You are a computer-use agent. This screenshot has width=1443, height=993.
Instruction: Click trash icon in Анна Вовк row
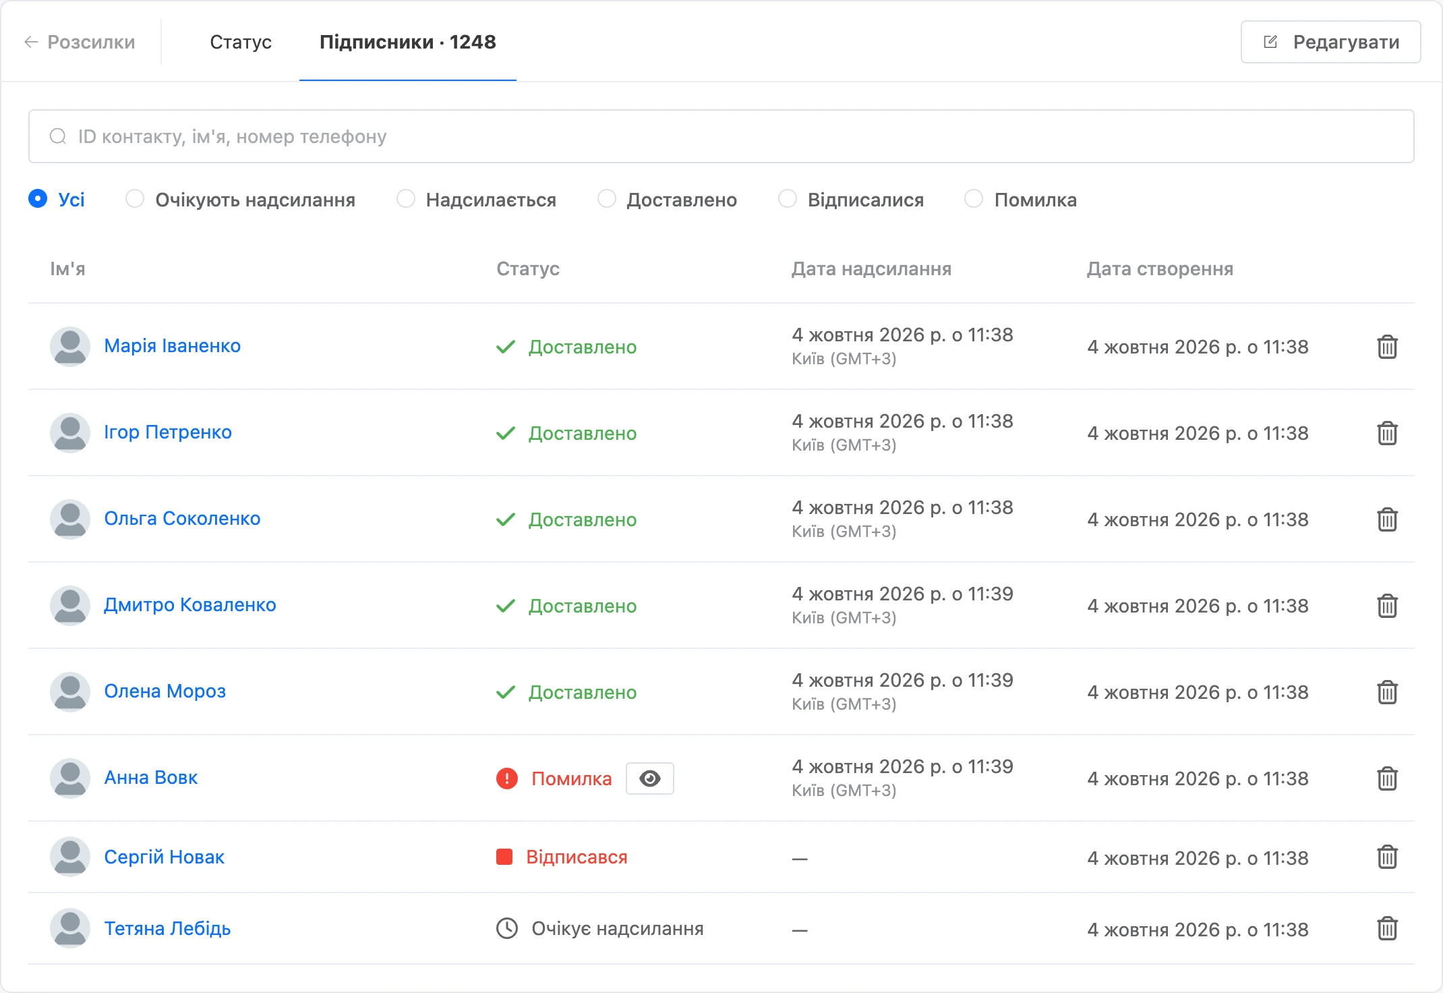point(1387,778)
